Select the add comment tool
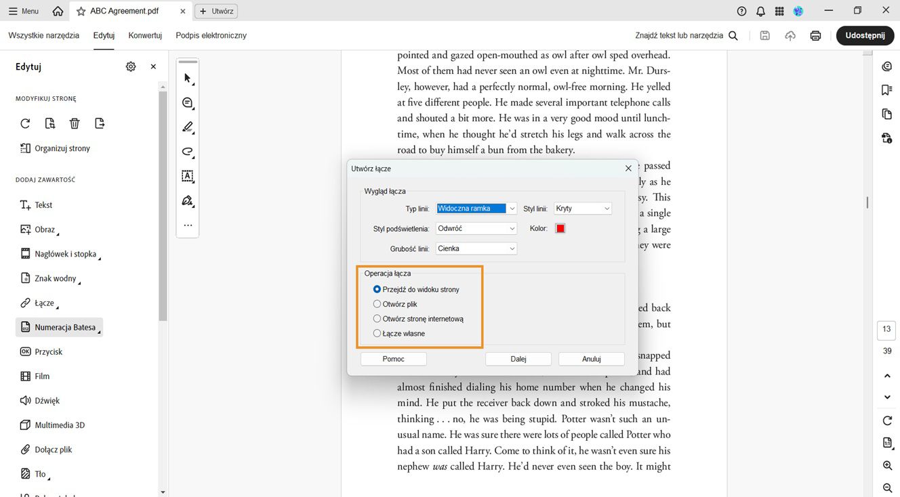The height and width of the screenshot is (497, 900). (x=188, y=103)
